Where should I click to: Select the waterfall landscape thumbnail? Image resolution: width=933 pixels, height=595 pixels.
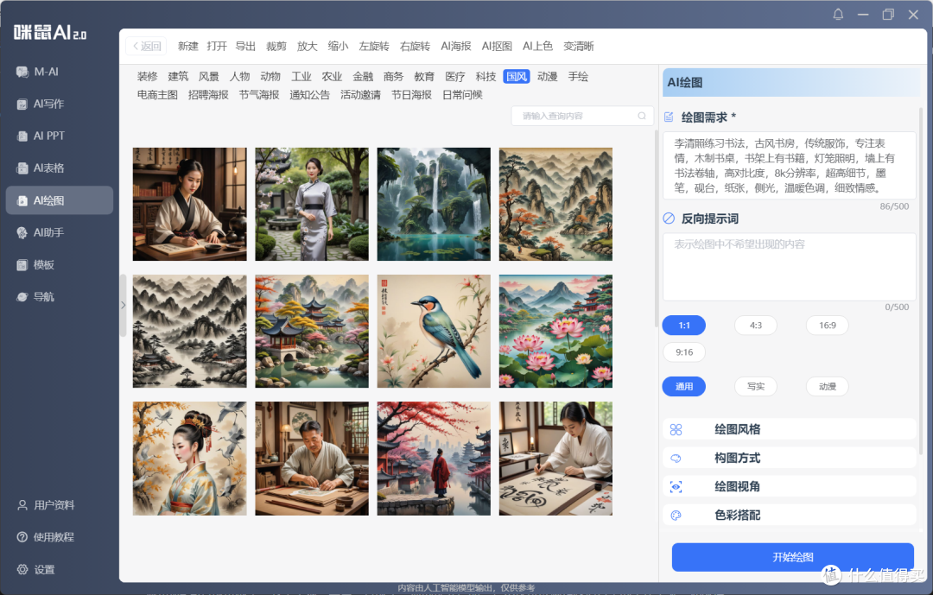434,204
